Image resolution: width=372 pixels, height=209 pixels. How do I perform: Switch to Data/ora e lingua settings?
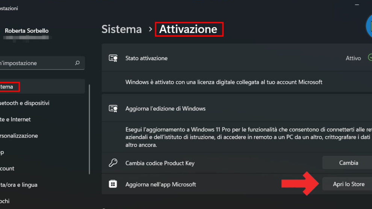click(x=19, y=185)
